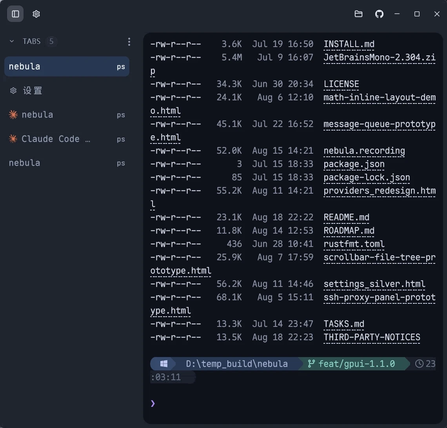Click the wrapped text ype.html
Screen dimensions: 447x428
pos(171,311)
